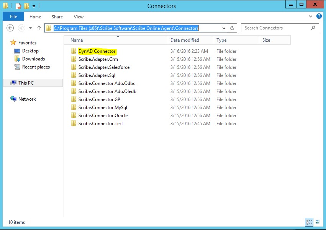The height and width of the screenshot is (230, 326).
Task: Switch to Details view in status bar
Action: tap(309, 222)
